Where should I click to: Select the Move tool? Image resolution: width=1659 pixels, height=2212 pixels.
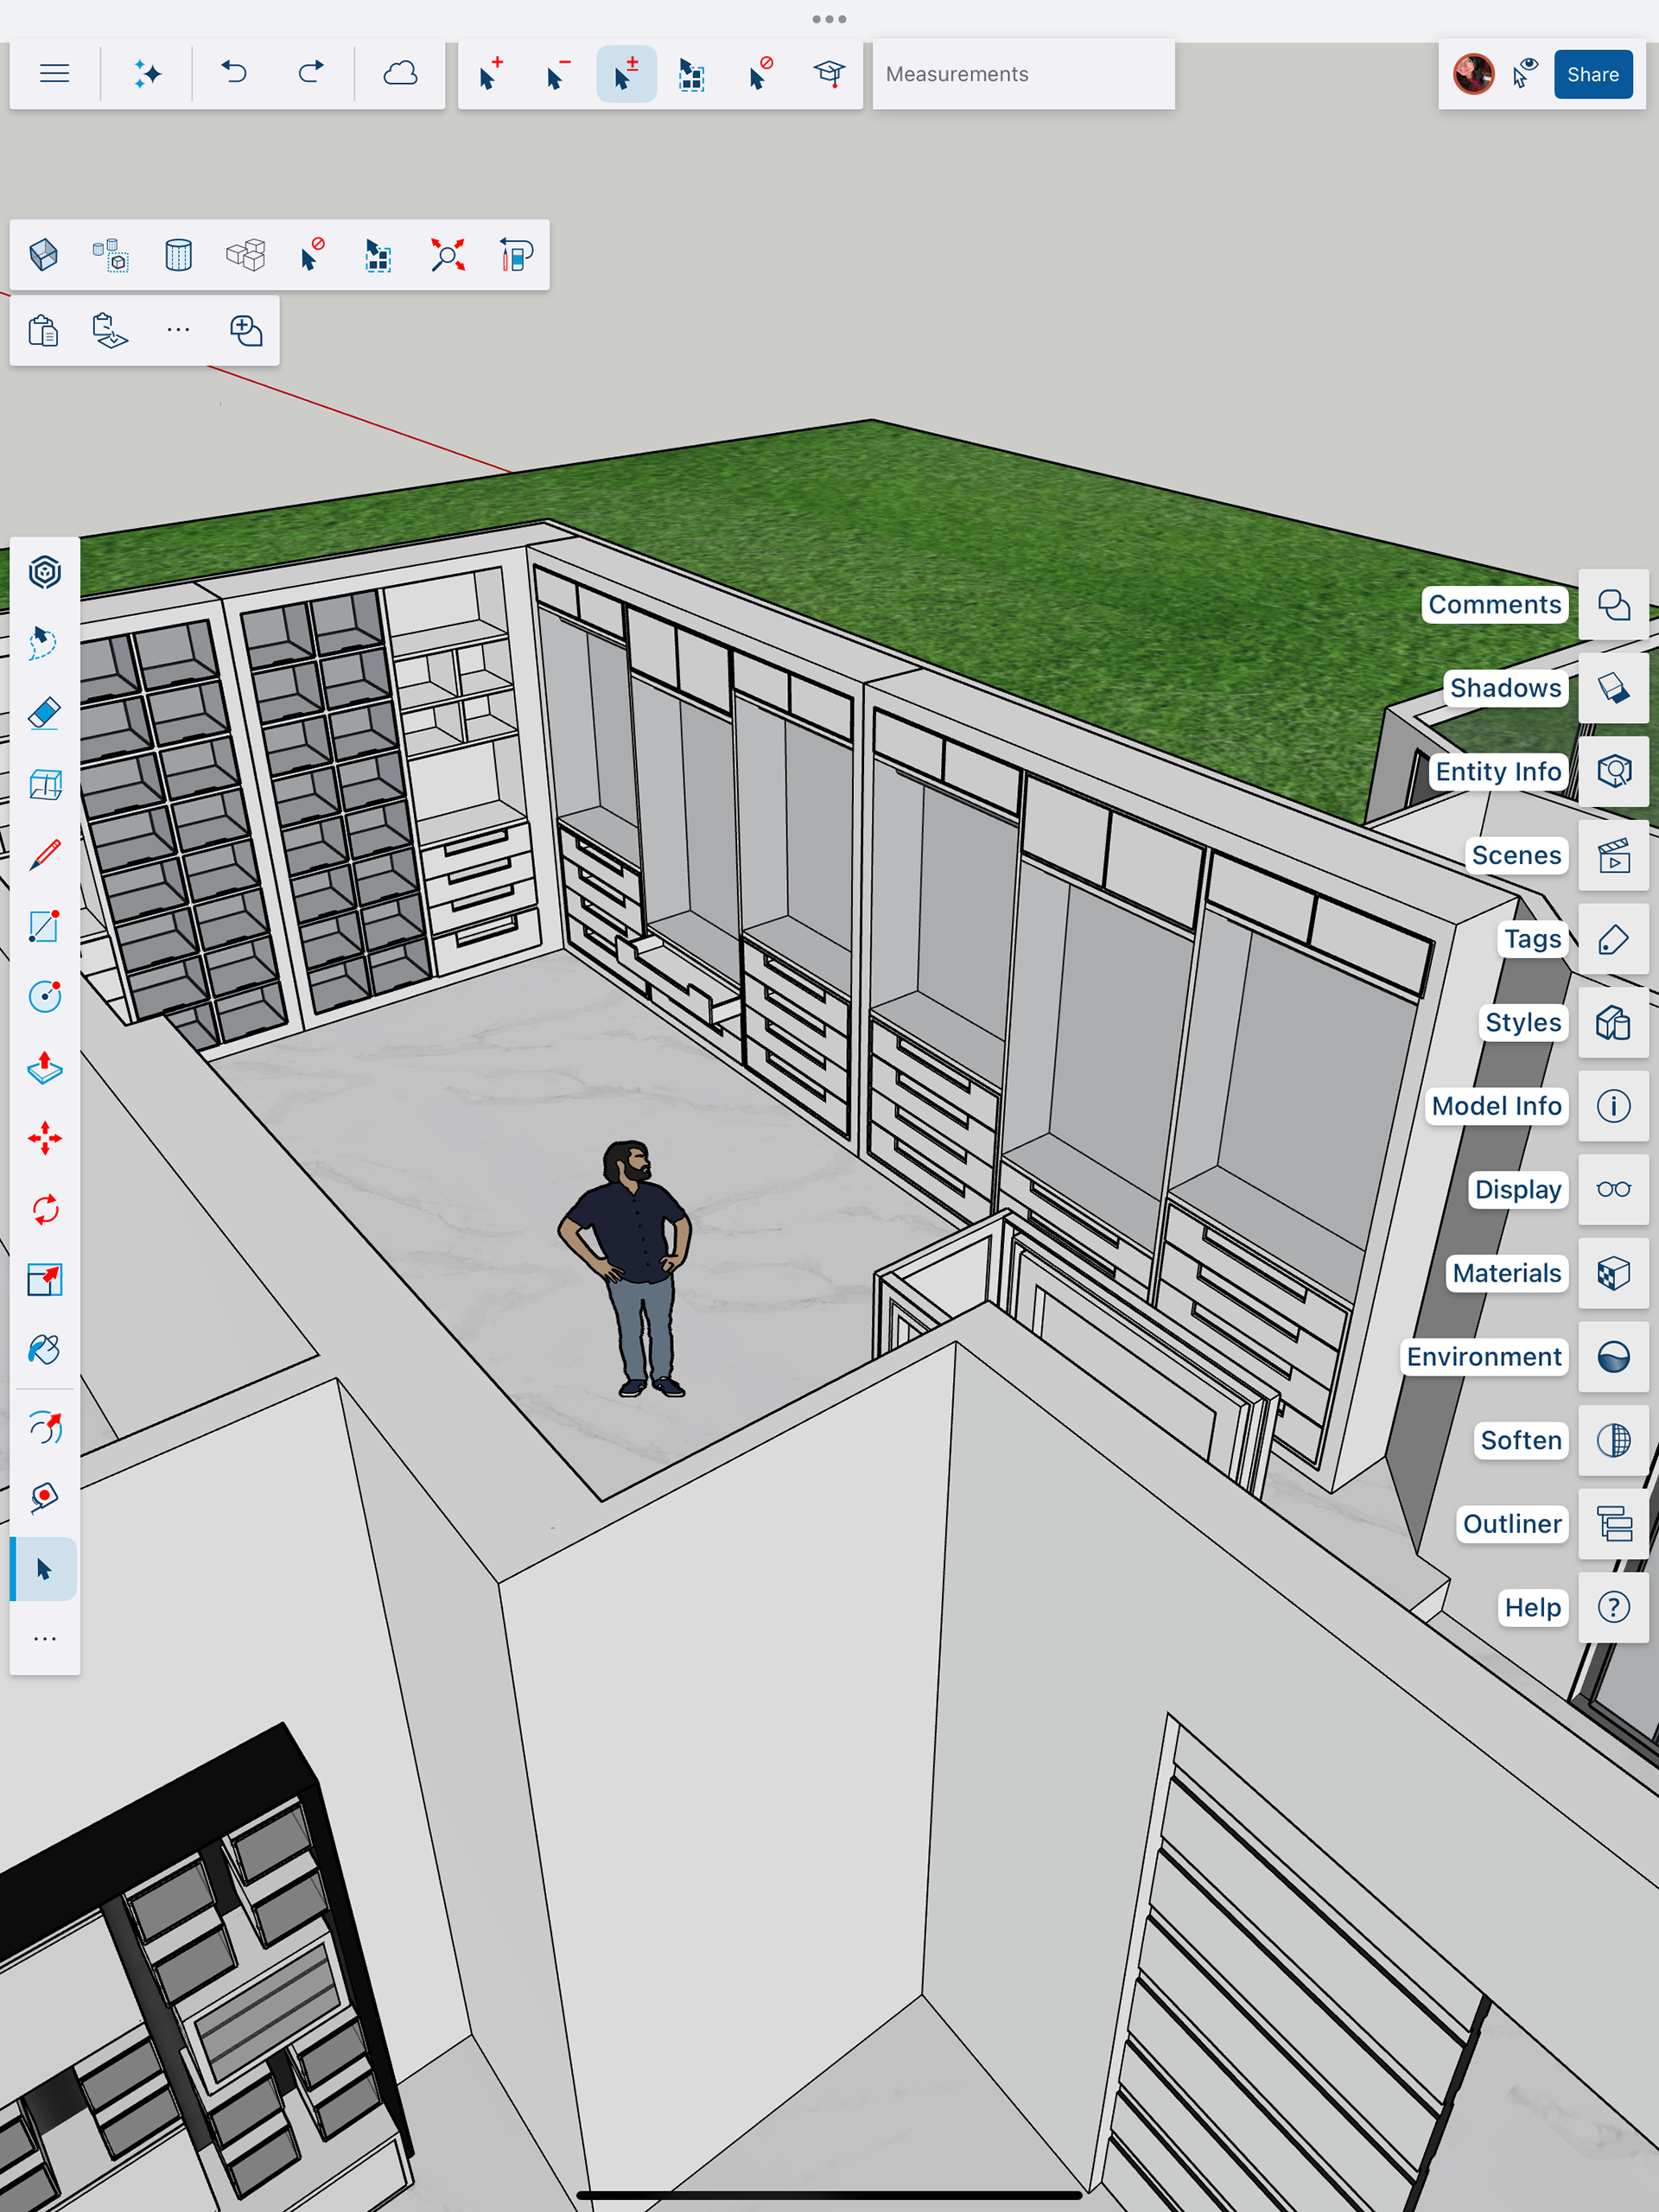click(44, 1138)
